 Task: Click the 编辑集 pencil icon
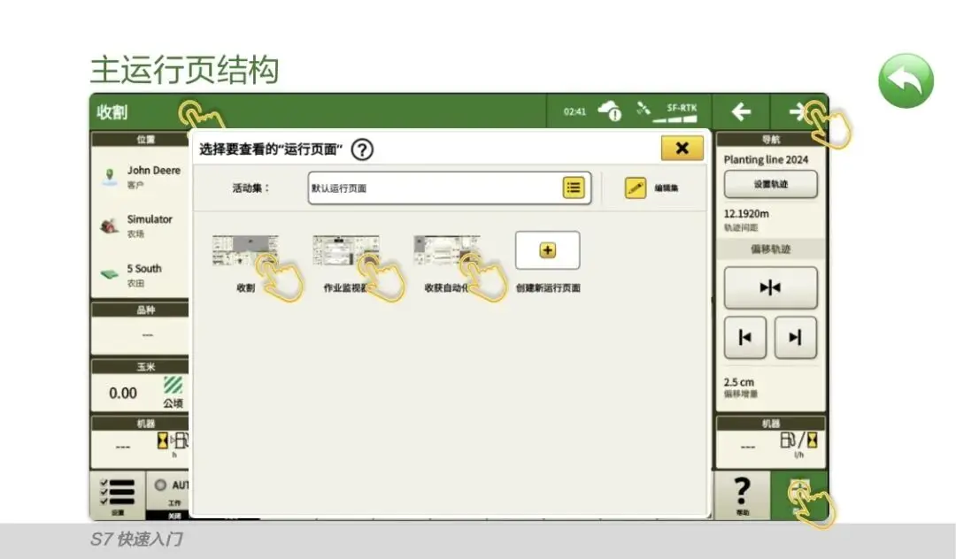point(636,188)
